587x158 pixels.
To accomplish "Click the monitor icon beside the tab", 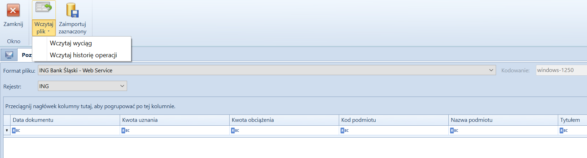I will point(9,55).
